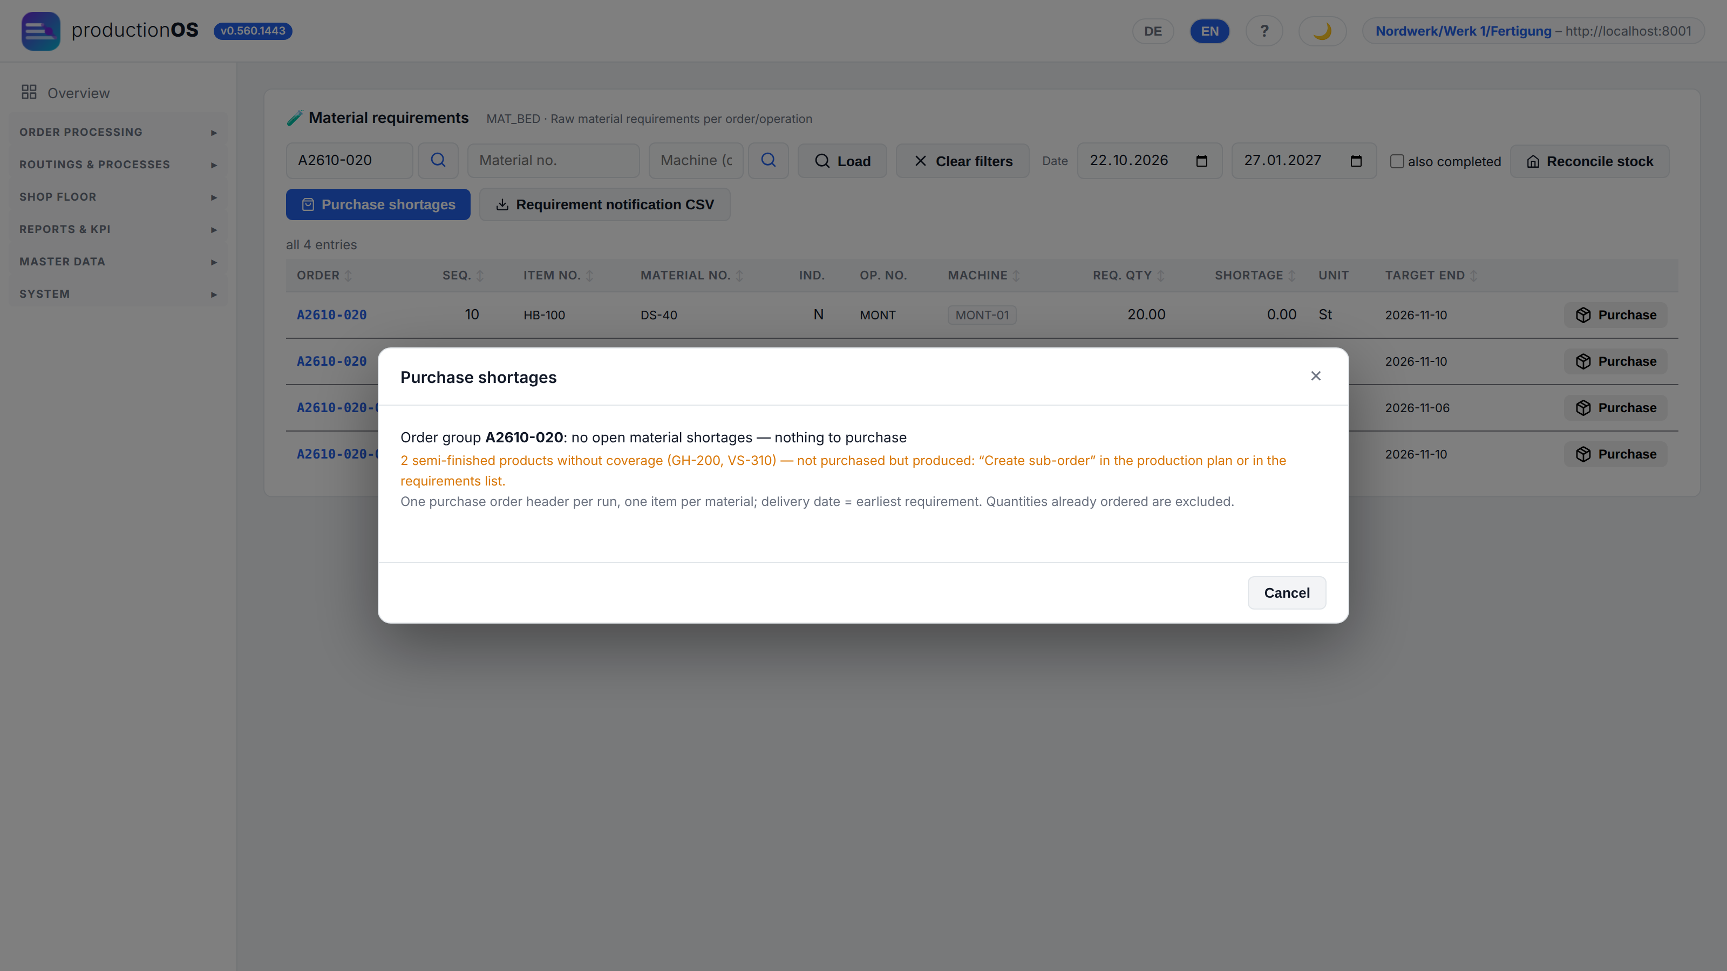Click the Material no. input field
Image resolution: width=1727 pixels, height=971 pixels.
point(553,161)
